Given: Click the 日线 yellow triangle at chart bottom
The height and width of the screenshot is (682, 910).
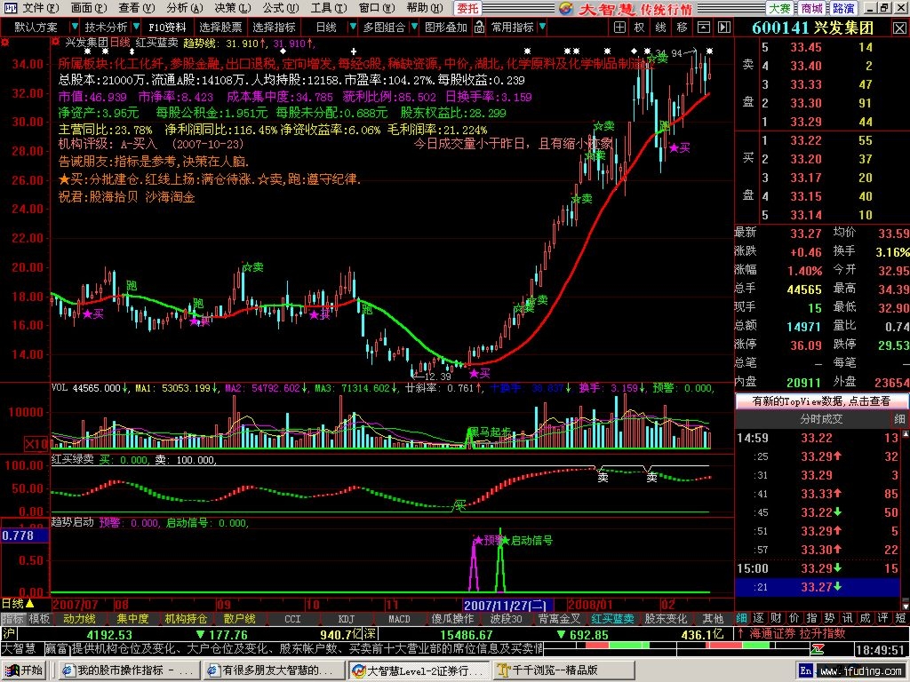Looking at the screenshot, I should tap(29, 604).
